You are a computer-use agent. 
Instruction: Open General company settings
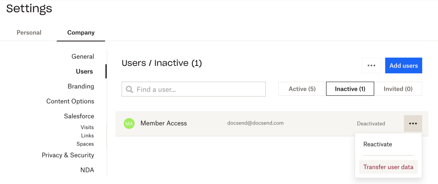82,57
